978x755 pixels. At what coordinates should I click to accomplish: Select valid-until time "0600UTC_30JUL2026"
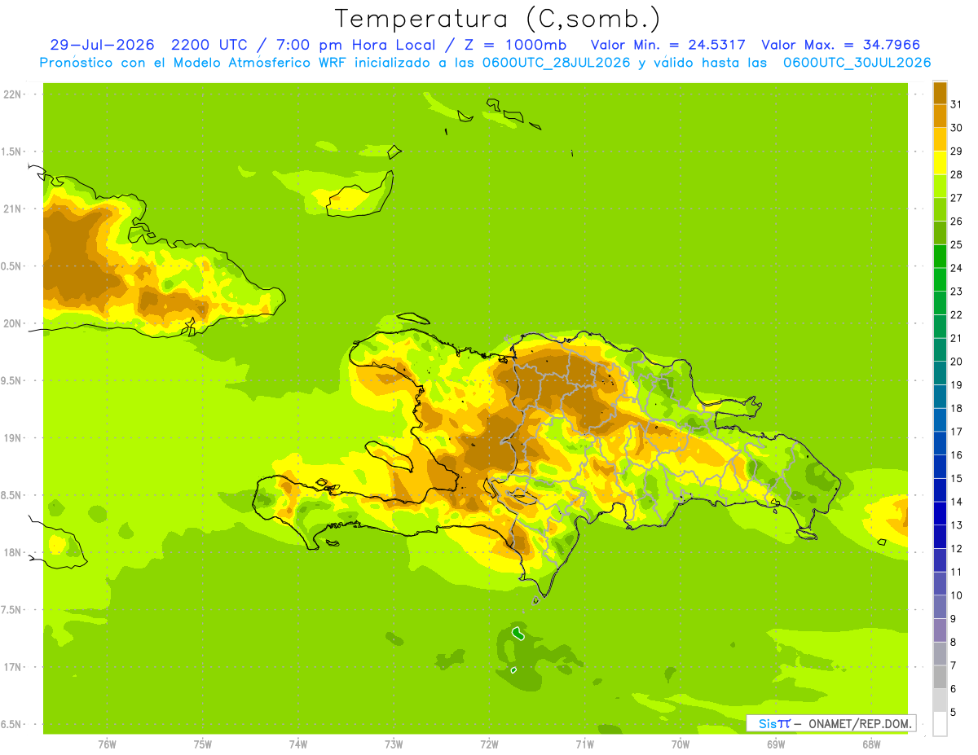click(857, 63)
